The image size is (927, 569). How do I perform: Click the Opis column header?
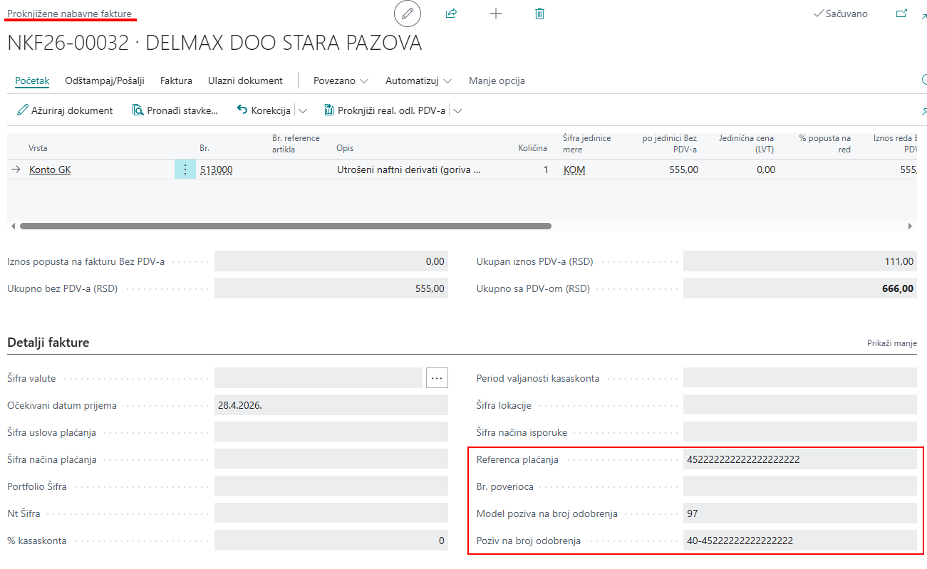point(345,148)
